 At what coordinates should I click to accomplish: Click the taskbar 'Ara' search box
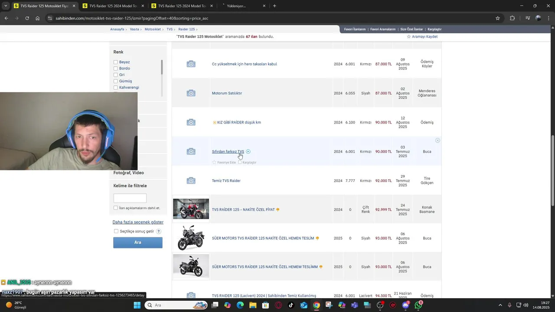pos(176,305)
